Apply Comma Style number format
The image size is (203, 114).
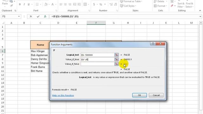[x=105, y=4]
